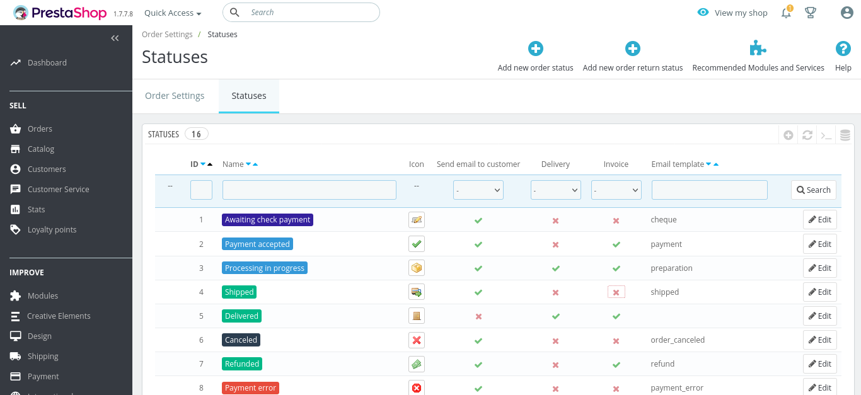Click the Refunded money icon

pos(417,364)
